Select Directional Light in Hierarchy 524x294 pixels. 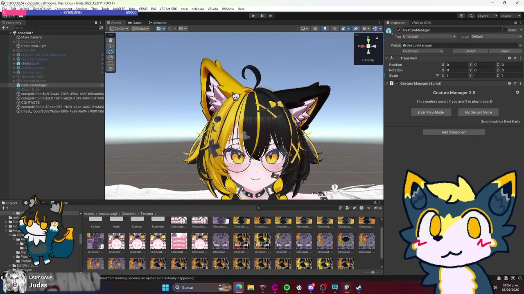pyautogui.click(x=34, y=46)
